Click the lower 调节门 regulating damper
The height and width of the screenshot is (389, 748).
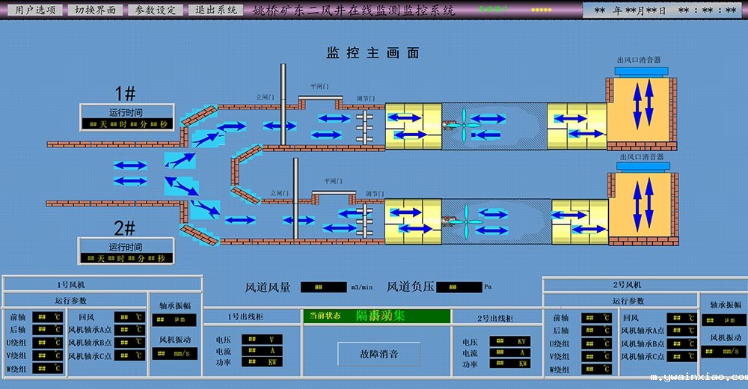pos(366,220)
